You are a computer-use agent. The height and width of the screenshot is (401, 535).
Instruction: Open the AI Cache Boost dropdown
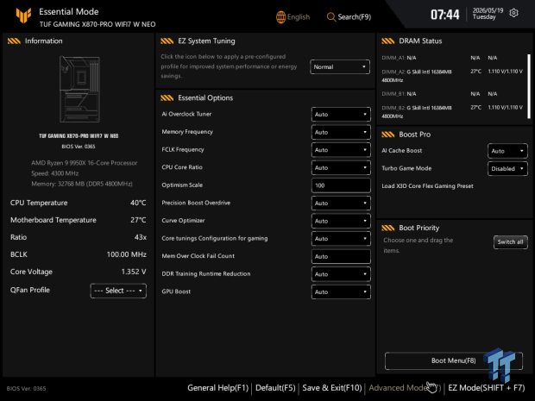[x=507, y=151]
